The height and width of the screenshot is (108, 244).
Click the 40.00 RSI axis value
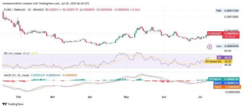pyautogui.click(x=227, y=65)
